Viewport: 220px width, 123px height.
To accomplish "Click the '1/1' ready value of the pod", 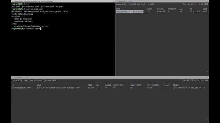I will [148, 11].
